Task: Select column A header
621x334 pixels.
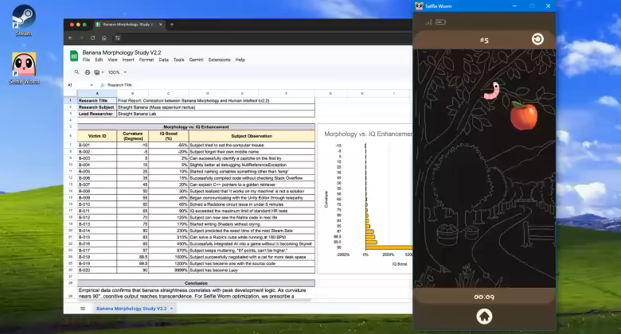Action: (x=97, y=93)
